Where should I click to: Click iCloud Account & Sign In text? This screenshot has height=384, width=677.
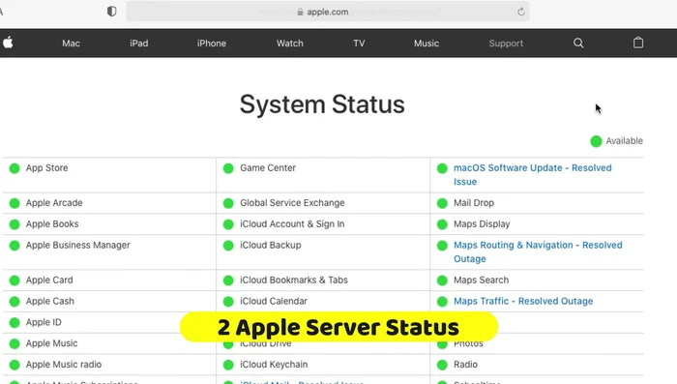(292, 224)
